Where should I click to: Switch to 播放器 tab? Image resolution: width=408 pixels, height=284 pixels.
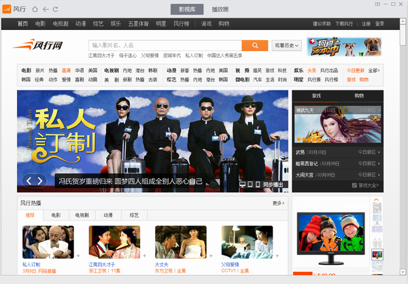[220, 10]
